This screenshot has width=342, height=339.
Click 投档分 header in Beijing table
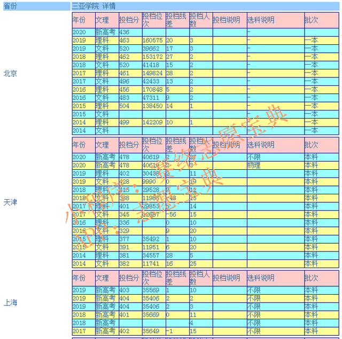(x=130, y=20)
